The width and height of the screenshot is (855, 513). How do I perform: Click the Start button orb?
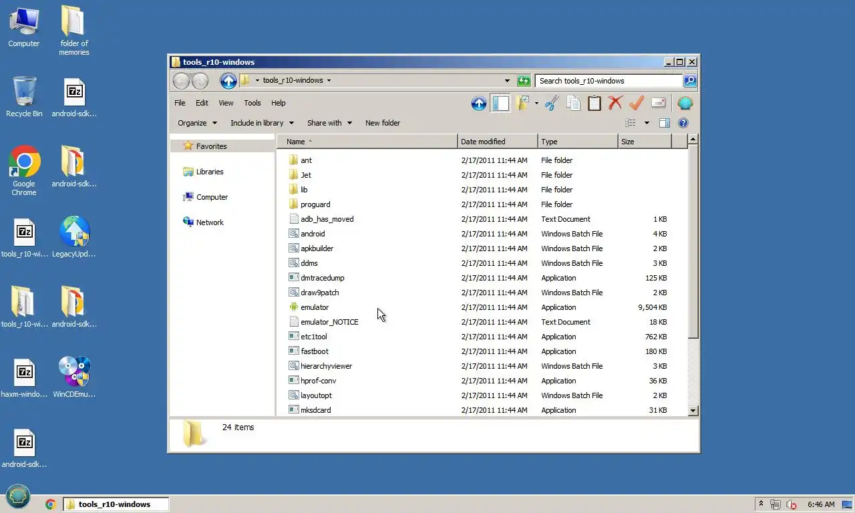tap(18, 496)
